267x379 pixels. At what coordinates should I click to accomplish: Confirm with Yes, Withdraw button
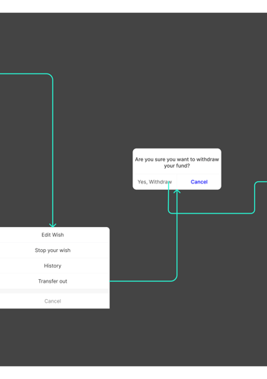pos(155,182)
